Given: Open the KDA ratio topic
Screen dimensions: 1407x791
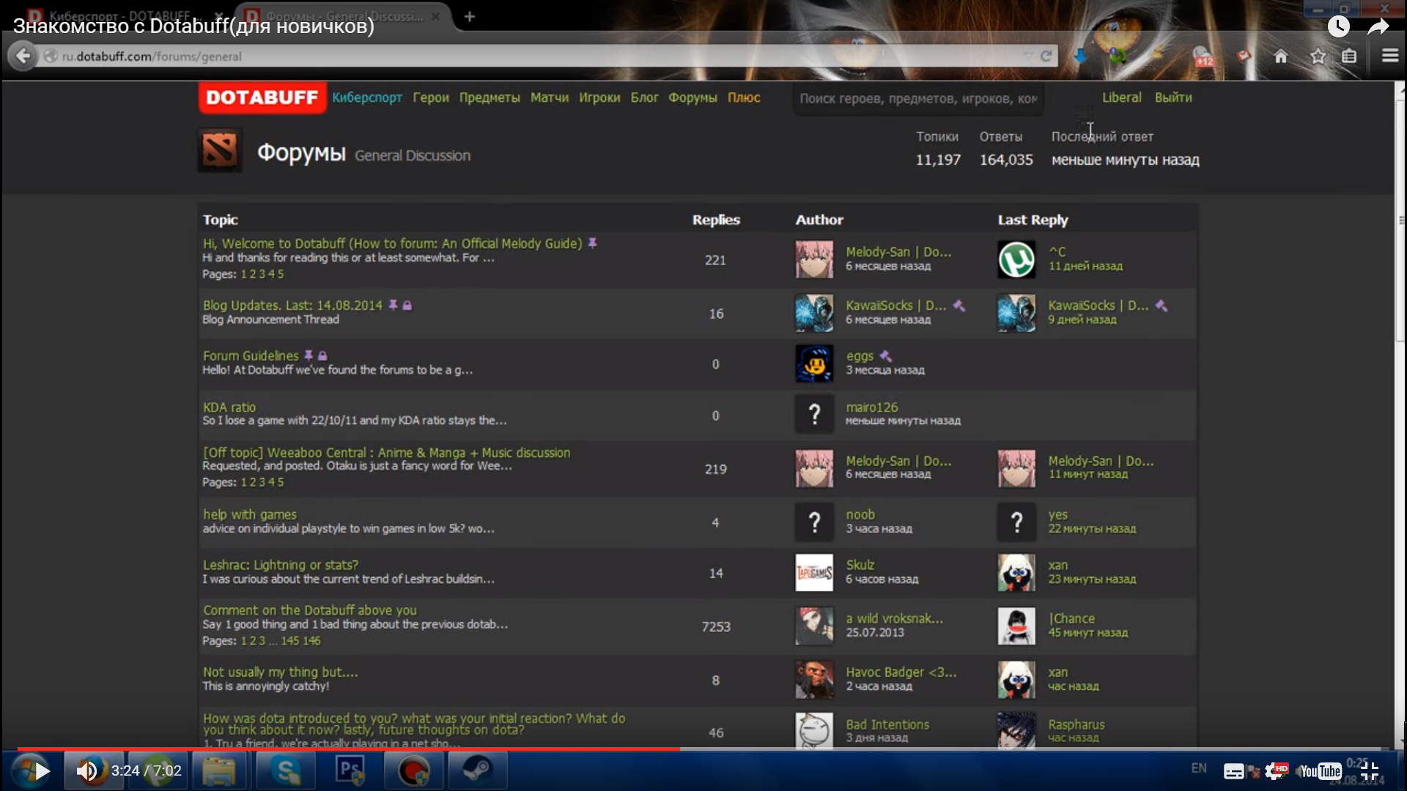Looking at the screenshot, I should 229,407.
